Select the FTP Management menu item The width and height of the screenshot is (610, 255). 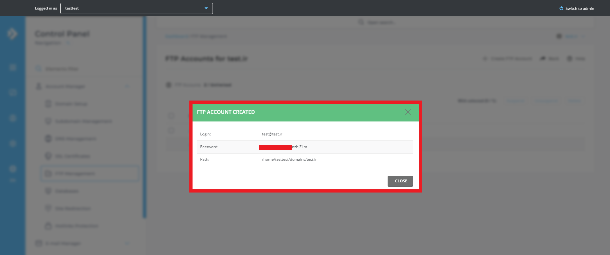[x=75, y=173]
